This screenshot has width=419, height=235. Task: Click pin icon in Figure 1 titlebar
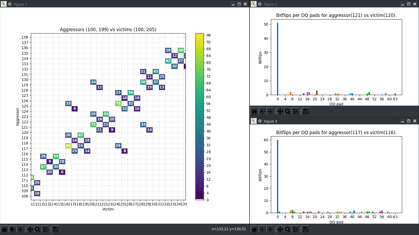point(10,4)
